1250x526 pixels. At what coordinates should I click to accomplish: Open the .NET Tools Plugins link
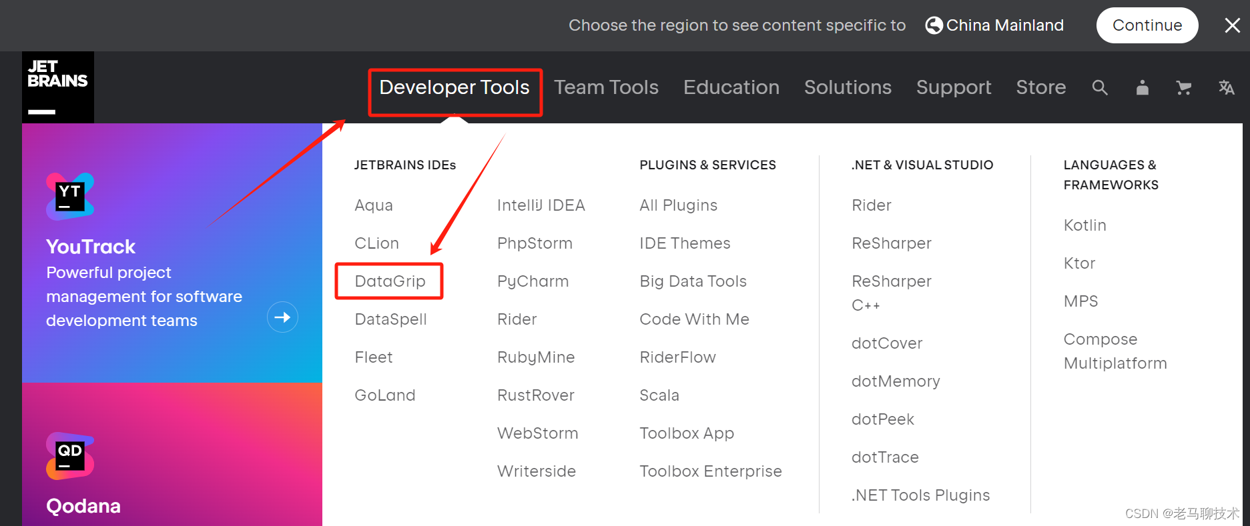(921, 495)
